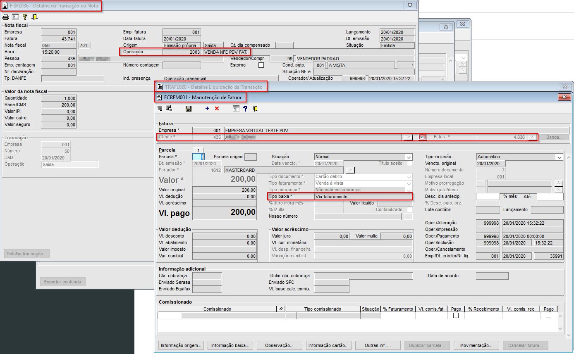This screenshot has height=354, width=574.
Task: Expand the Tipo documento Cartão débito dropdown
Action: coord(409,177)
